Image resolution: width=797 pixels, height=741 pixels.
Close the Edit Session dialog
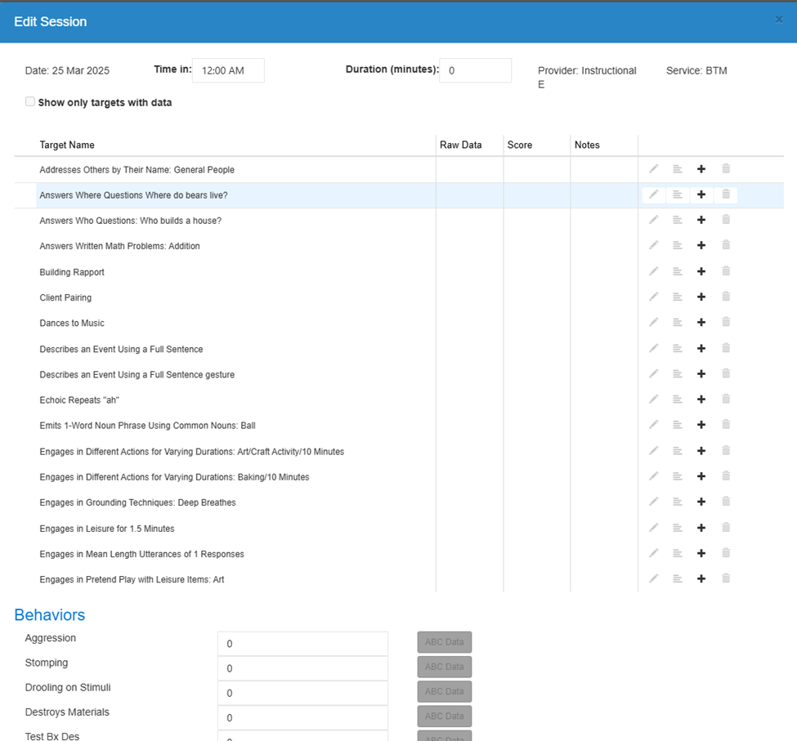tap(779, 20)
